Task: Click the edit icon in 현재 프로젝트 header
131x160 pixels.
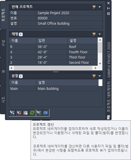Action: (x=94, y=7)
